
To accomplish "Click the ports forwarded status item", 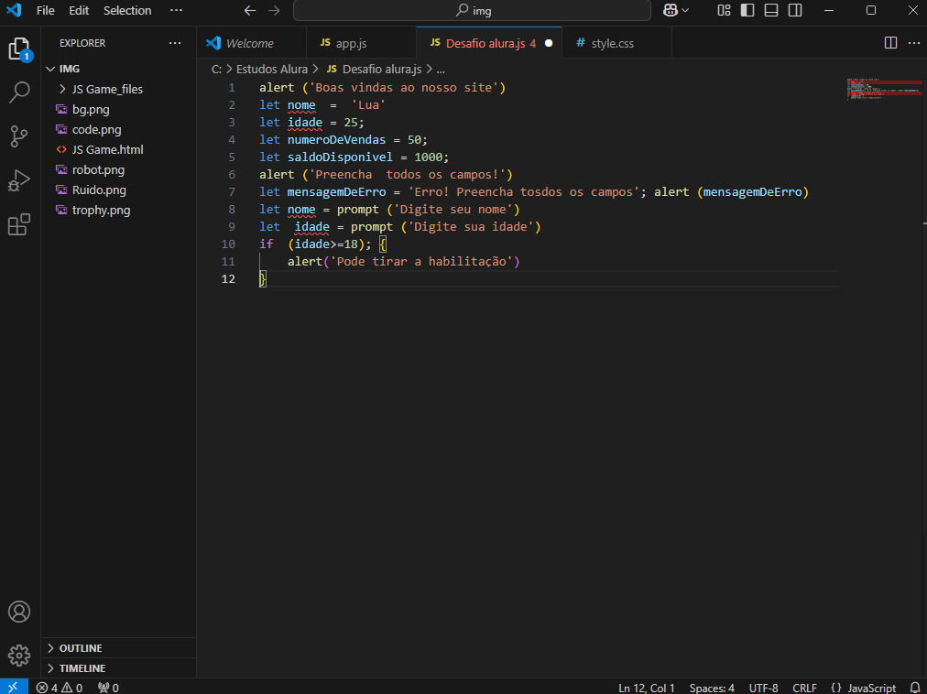I will click(108, 688).
